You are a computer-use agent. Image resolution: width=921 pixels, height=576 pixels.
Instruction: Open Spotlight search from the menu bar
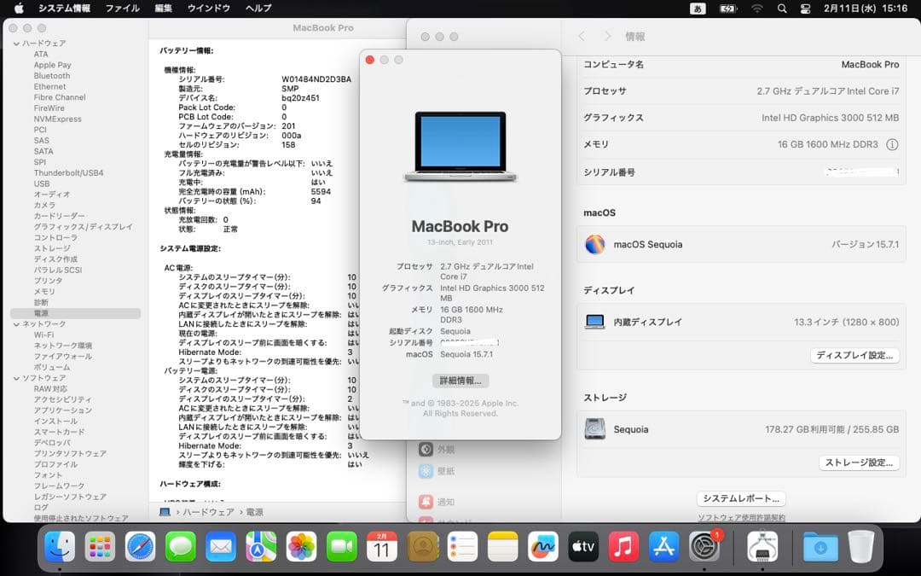click(x=781, y=9)
